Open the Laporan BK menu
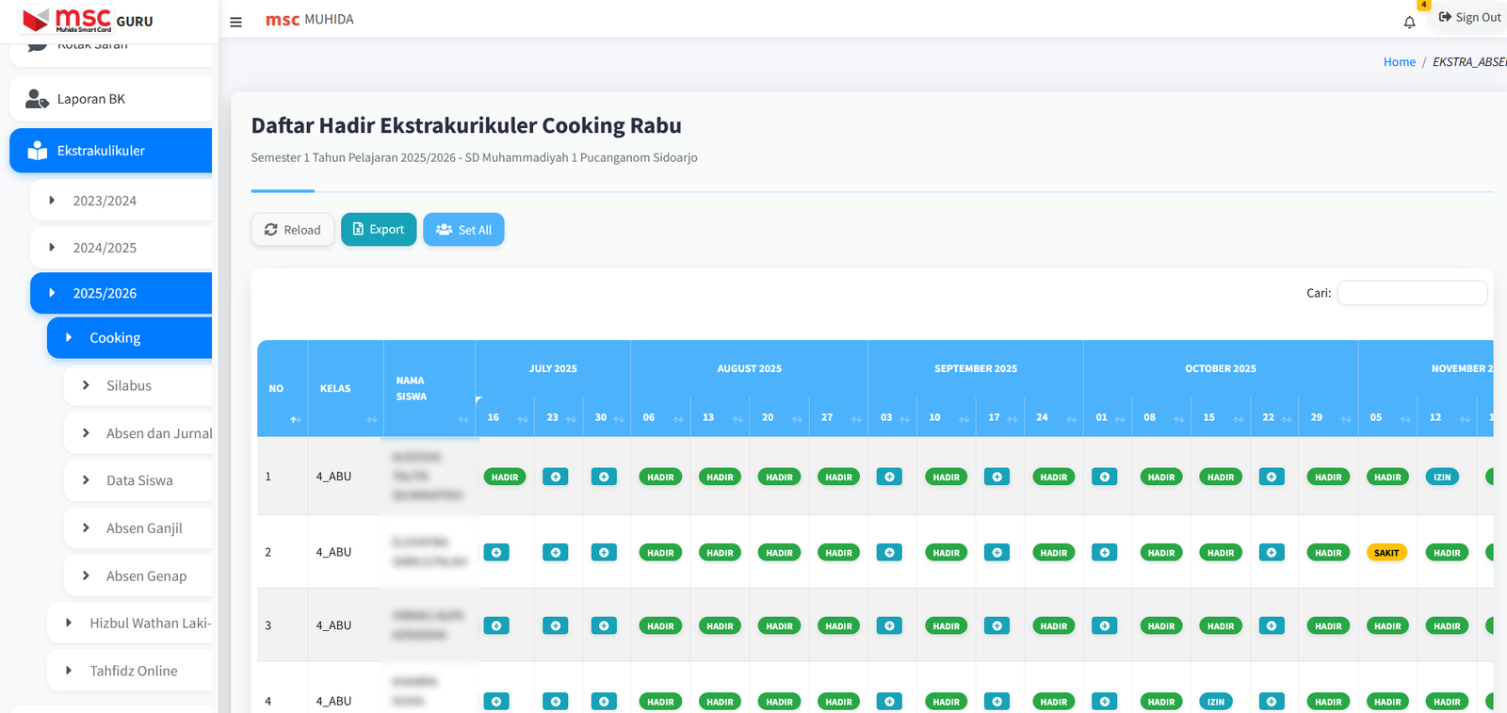This screenshot has width=1507, height=713. [90, 99]
